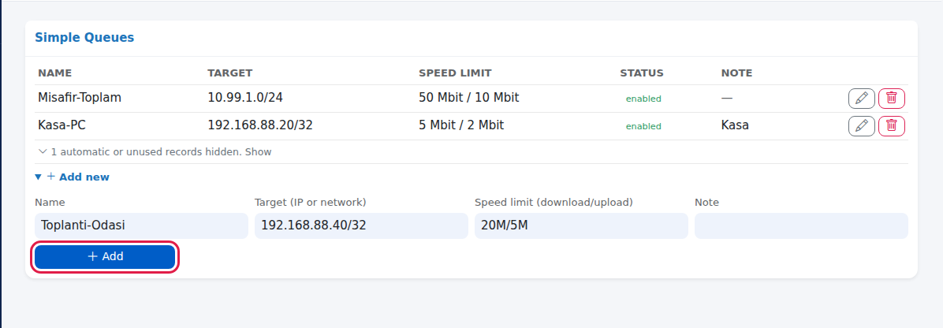Viewport: 943px width, 328px height.
Task: Click enabled status of Kasa-PC
Action: click(643, 126)
